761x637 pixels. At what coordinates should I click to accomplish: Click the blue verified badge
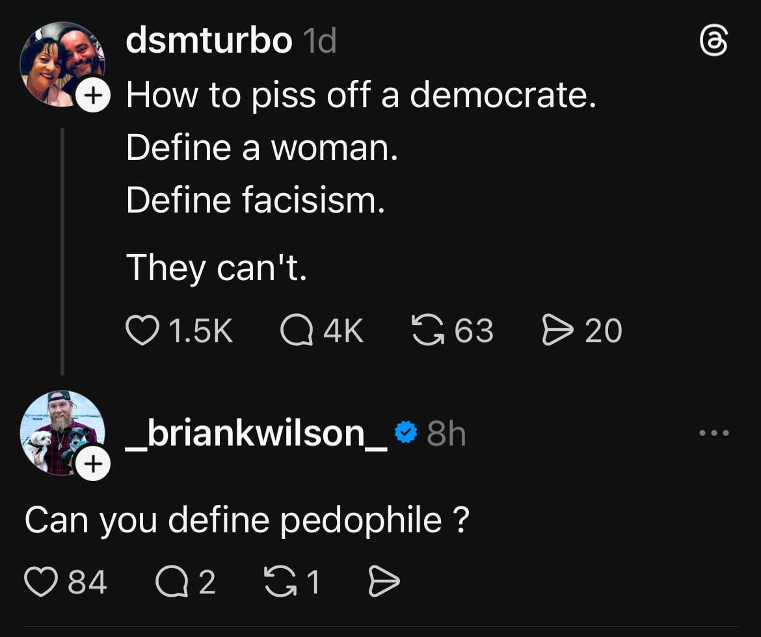pos(407,432)
